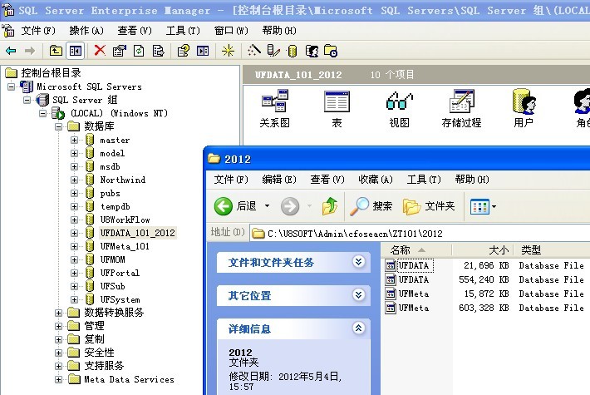The width and height of the screenshot is (590, 395).
Task: Open the 帮助(H) menu in Explorer window
Action: [472, 180]
